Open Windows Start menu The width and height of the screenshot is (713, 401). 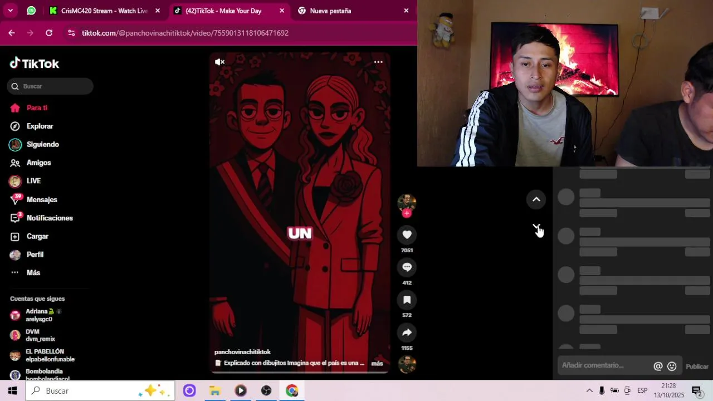click(12, 391)
